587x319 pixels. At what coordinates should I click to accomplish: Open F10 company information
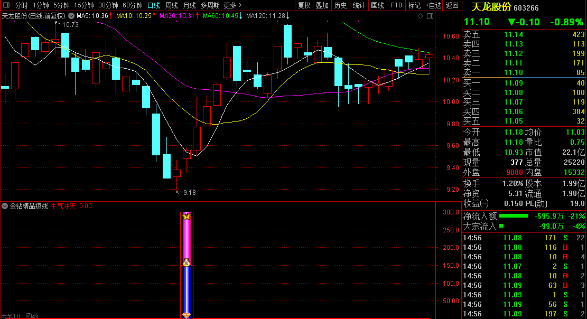pyautogui.click(x=396, y=5)
